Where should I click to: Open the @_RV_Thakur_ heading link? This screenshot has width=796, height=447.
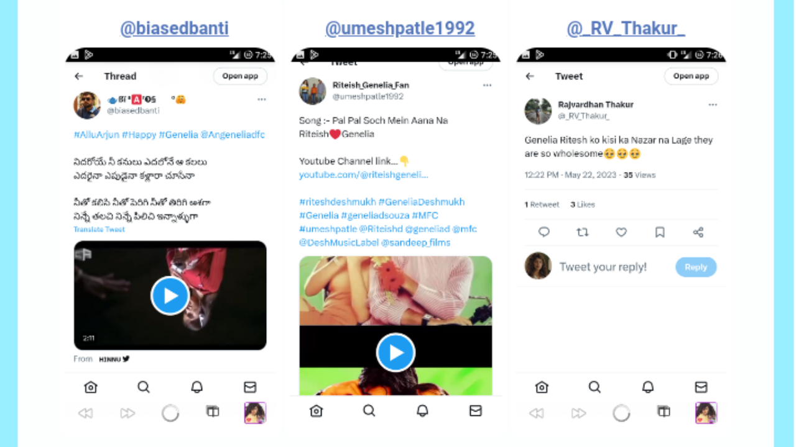[x=626, y=28]
